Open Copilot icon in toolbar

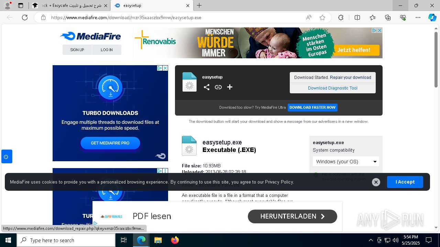click(432, 17)
